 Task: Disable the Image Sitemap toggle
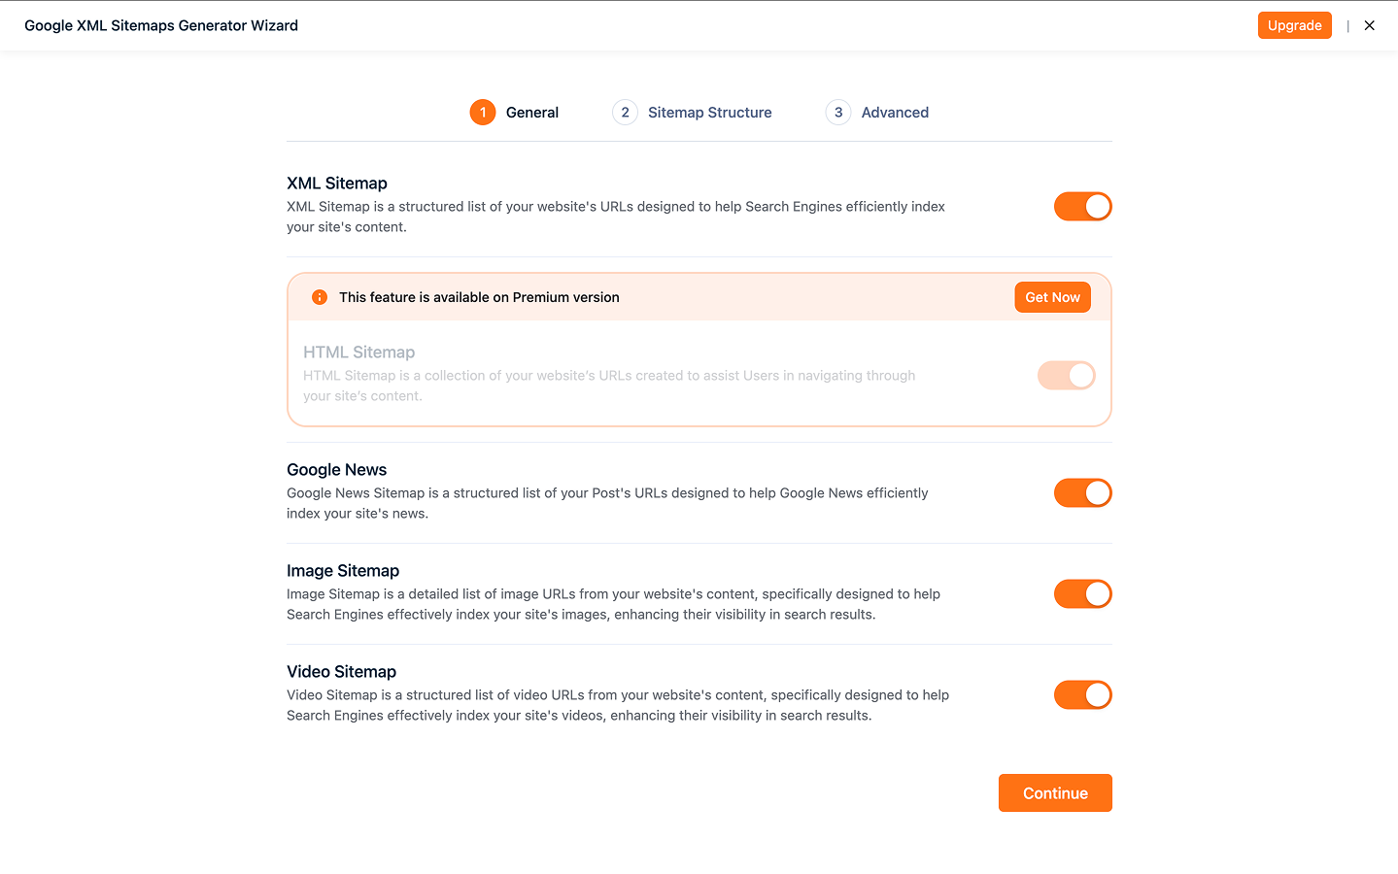[1082, 594]
